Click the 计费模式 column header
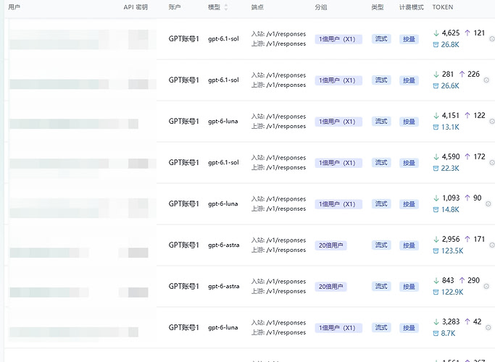Screen dimensions: 495x362 [412, 7]
